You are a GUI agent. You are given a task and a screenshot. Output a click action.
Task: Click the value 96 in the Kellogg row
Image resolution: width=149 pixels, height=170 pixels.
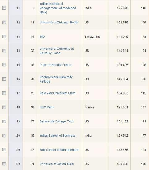point(144,79)
